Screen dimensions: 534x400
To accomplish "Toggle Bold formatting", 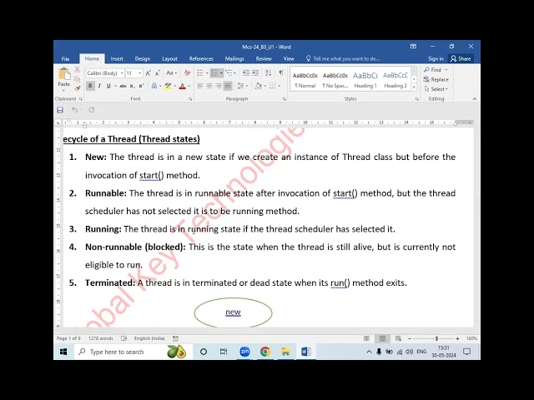I will point(90,86).
